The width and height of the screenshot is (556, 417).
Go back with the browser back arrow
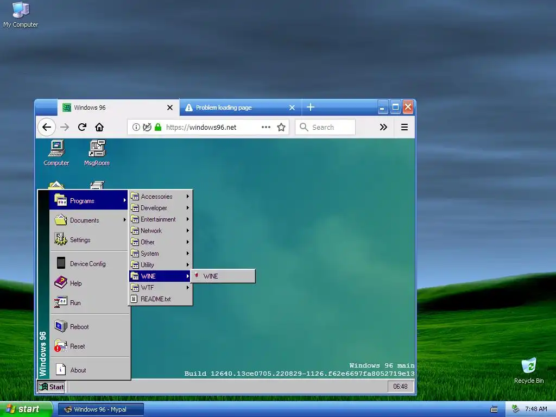(x=47, y=127)
